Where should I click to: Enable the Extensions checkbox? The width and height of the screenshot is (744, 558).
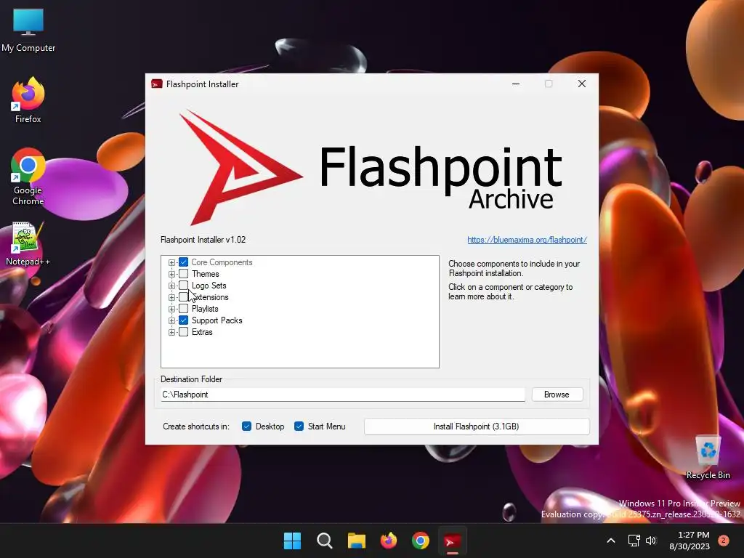184,297
